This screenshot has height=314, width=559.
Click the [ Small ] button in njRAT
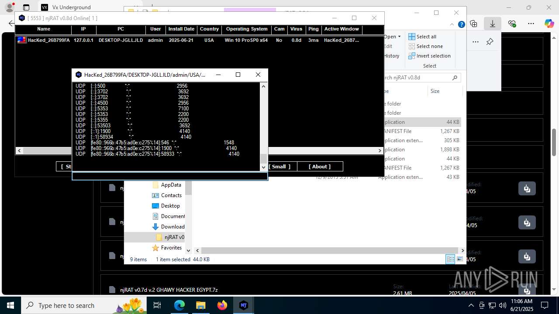279,167
